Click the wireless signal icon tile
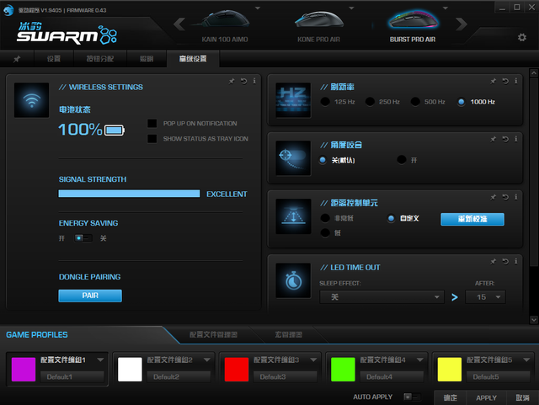Screen dimensions: 539x405 coord(32,100)
